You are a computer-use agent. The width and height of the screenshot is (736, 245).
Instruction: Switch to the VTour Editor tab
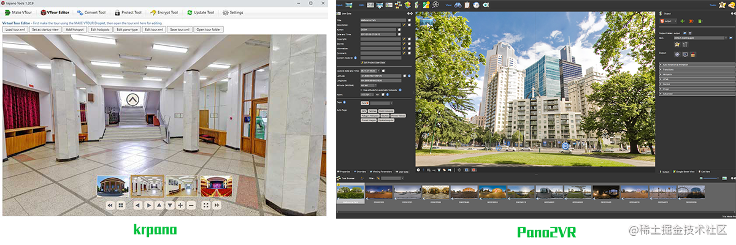(x=55, y=12)
